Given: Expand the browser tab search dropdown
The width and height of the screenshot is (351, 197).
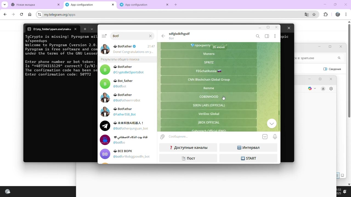Looking at the screenshot, I should 5,5.
